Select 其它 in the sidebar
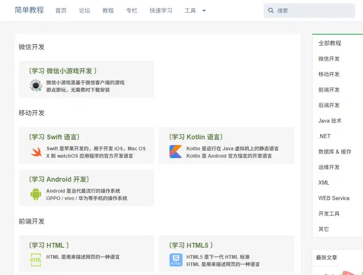This screenshot has height=275, width=363. click(x=323, y=229)
